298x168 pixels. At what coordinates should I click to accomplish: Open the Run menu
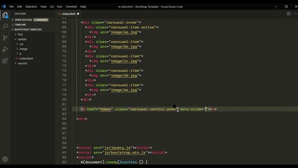[60, 7]
